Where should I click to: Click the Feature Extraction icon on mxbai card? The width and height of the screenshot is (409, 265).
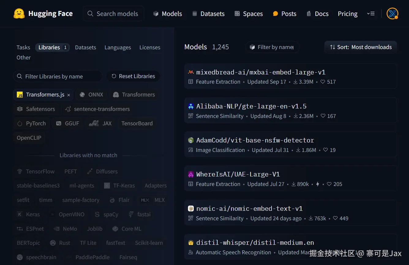pyautogui.click(x=191, y=82)
